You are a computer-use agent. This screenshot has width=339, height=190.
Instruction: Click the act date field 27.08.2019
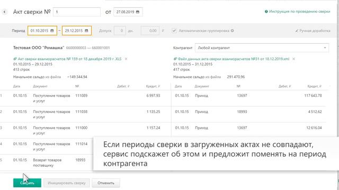click(128, 12)
